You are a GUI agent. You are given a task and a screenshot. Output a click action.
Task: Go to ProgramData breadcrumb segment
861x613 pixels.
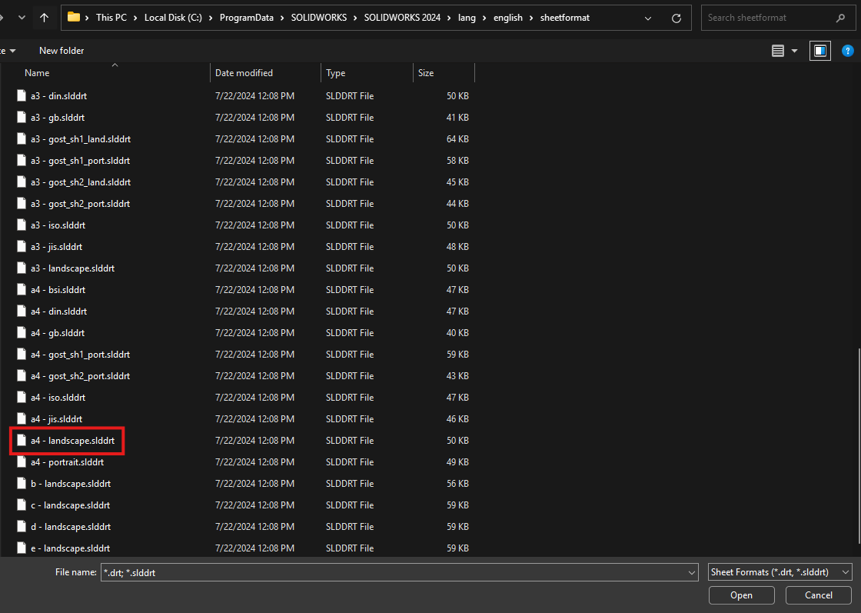[x=247, y=18]
